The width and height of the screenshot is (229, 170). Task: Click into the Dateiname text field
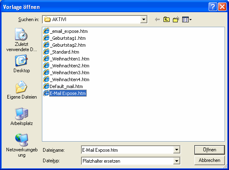point(127,150)
